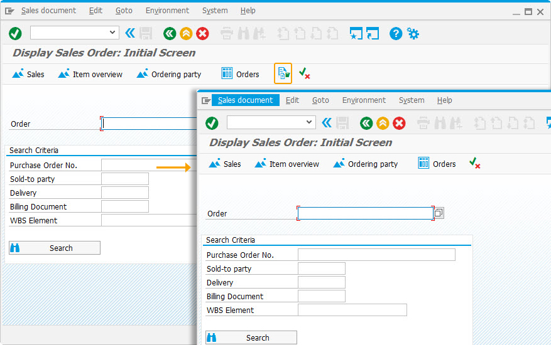
Task: Click the check/cross status icon in back window
Action: pos(304,73)
